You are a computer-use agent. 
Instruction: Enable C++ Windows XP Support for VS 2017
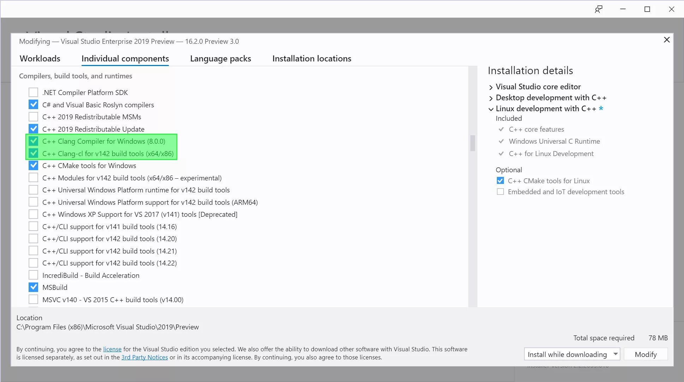click(x=33, y=214)
